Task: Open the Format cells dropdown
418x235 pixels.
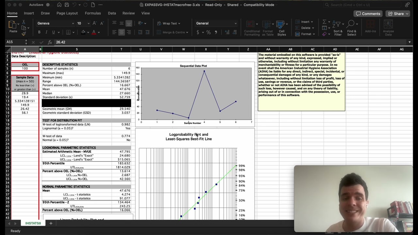Action: coord(314,34)
